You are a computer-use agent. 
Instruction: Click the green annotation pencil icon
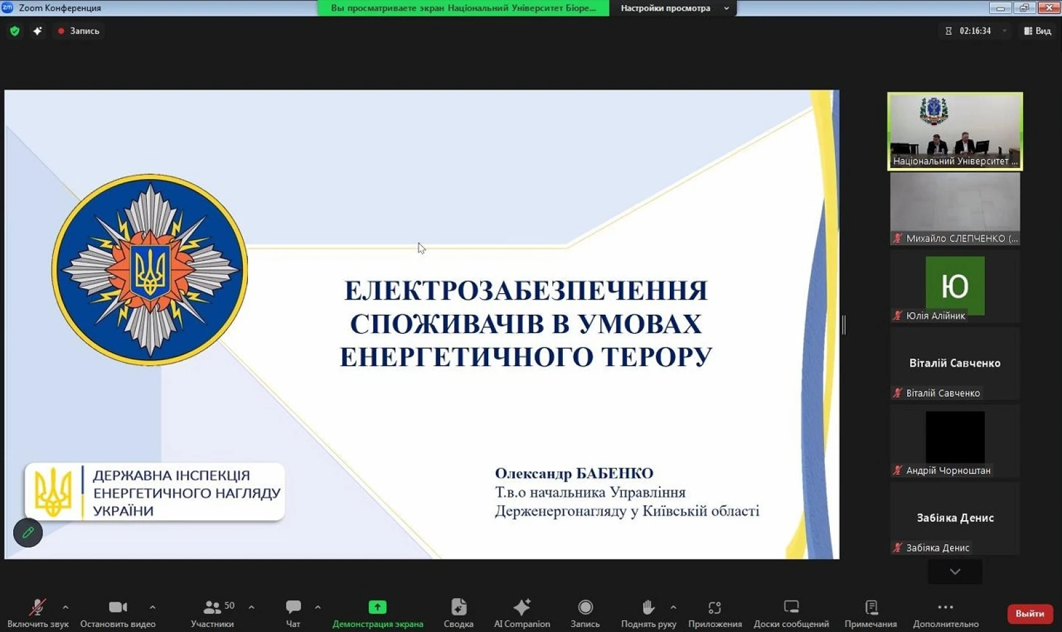click(x=28, y=533)
